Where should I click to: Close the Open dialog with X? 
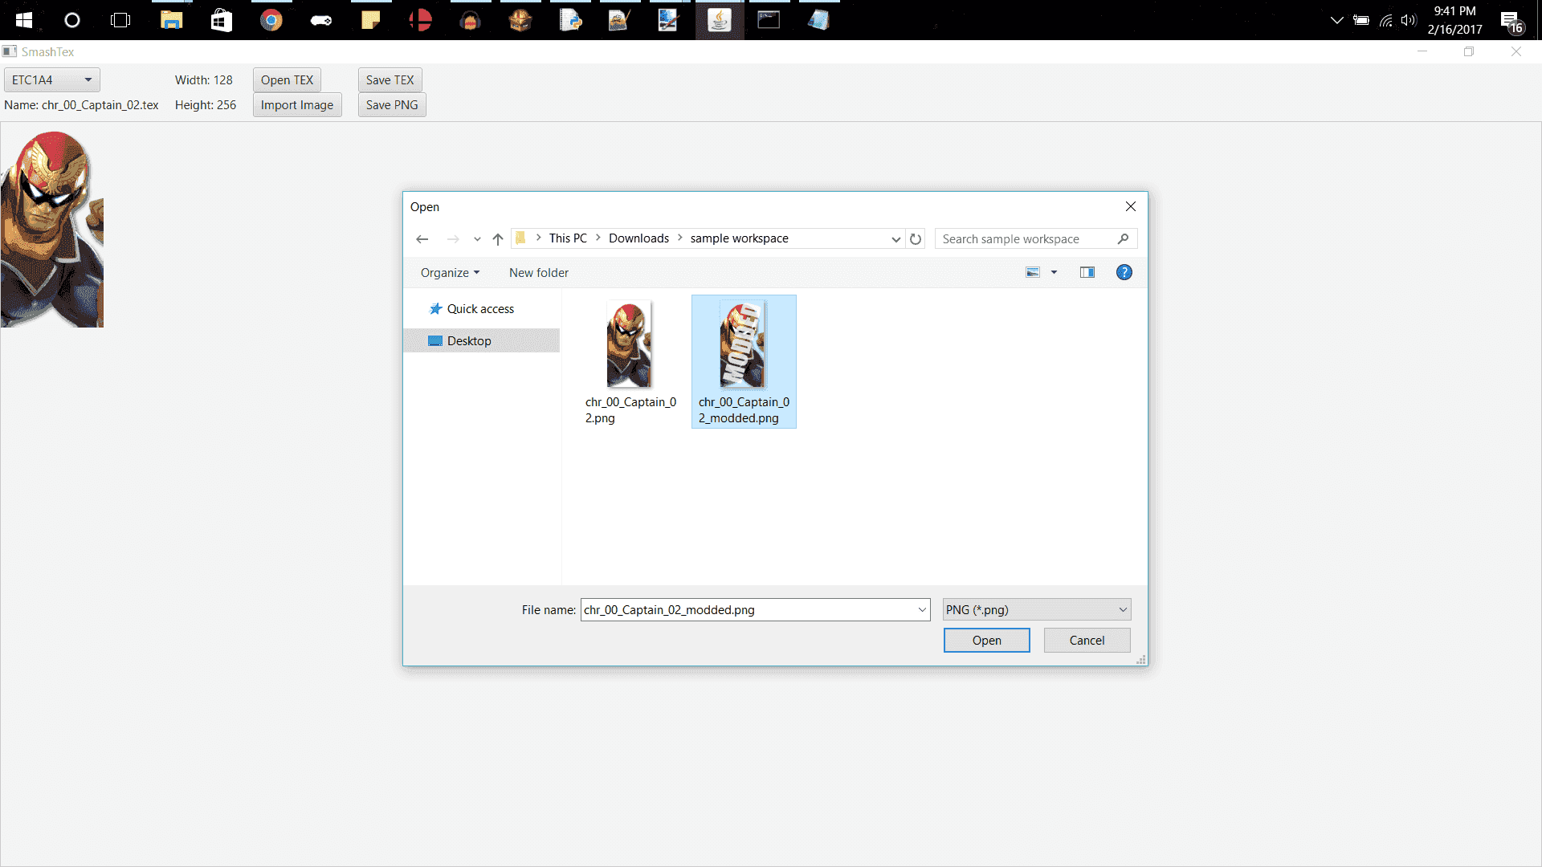(x=1131, y=207)
